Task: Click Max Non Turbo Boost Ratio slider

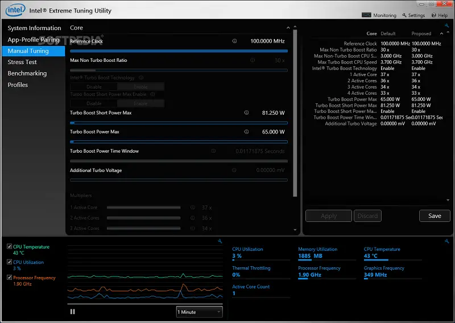Action: click(x=179, y=70)
